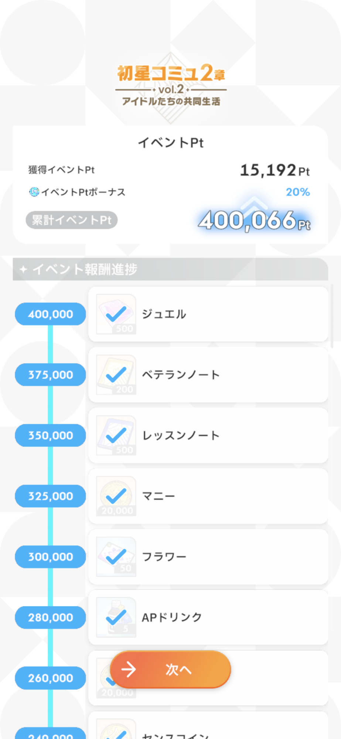This screenshot has width=341, height=739.
Task: Select the 350,000 point milestone marker
Action: tap(51, 435)
